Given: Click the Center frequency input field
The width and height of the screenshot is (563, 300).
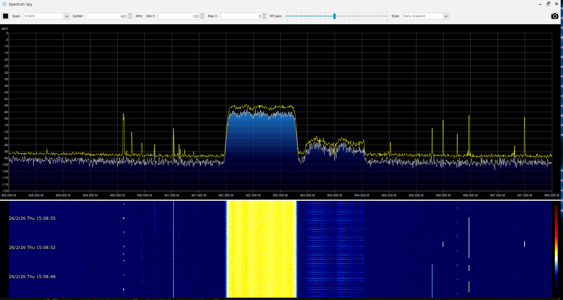Looking at the screenshot, I should point(107,16).
